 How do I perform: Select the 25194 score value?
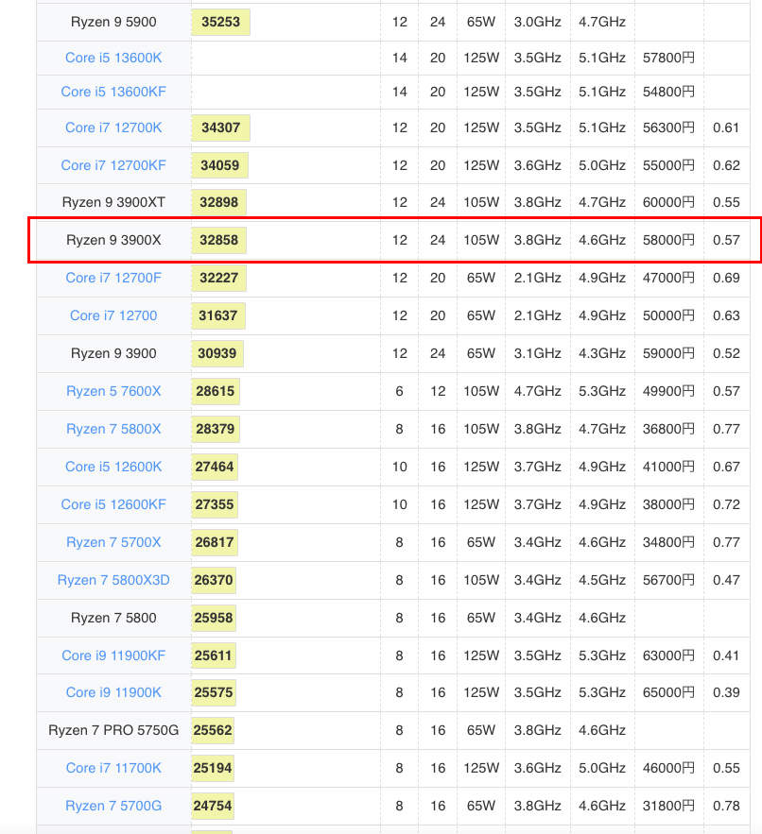click(213, 768)
